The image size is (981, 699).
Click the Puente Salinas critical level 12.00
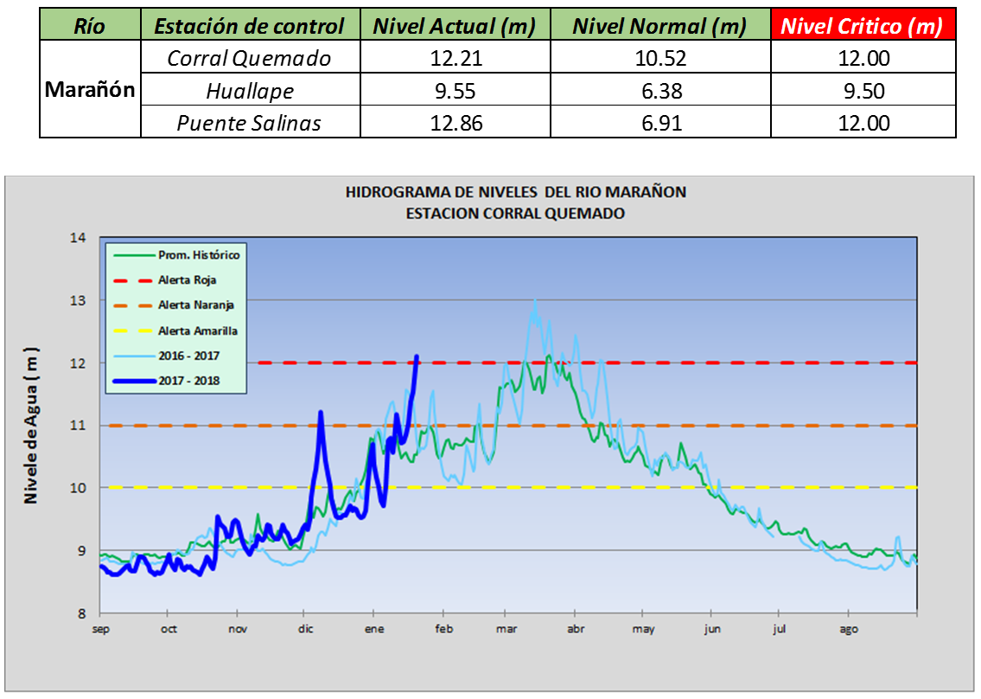[864, 122]
